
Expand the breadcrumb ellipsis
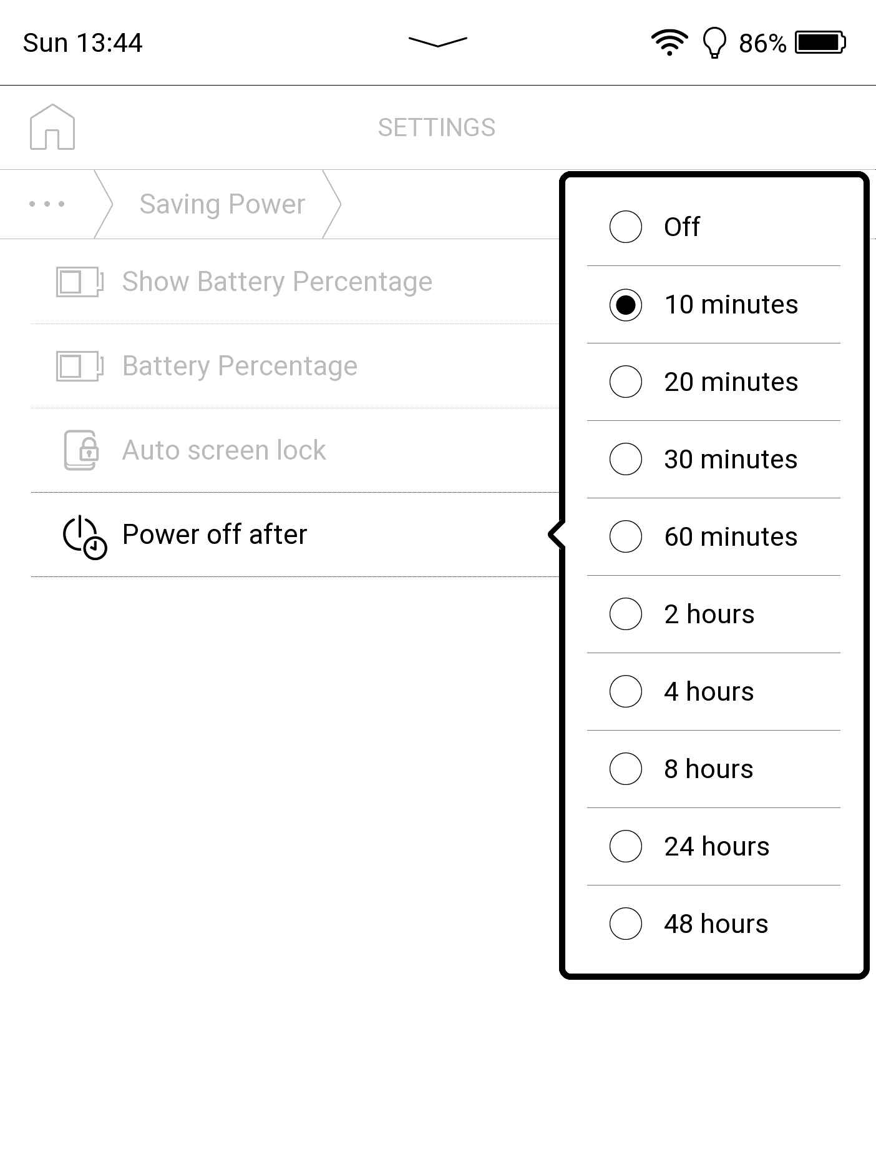(47, 204)
